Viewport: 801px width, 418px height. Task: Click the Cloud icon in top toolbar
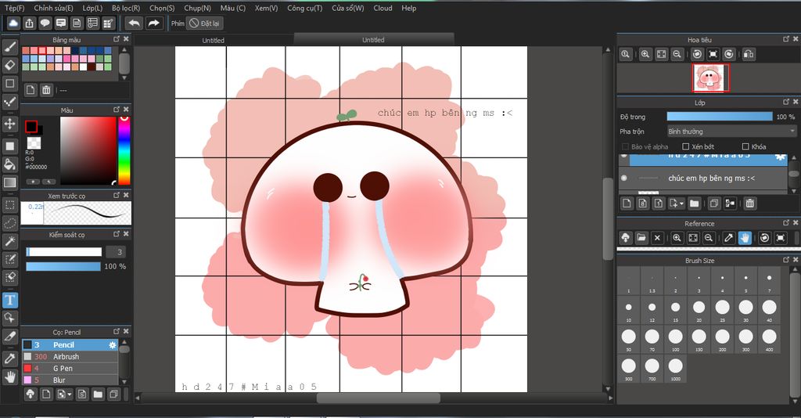[x=13, y=23]
